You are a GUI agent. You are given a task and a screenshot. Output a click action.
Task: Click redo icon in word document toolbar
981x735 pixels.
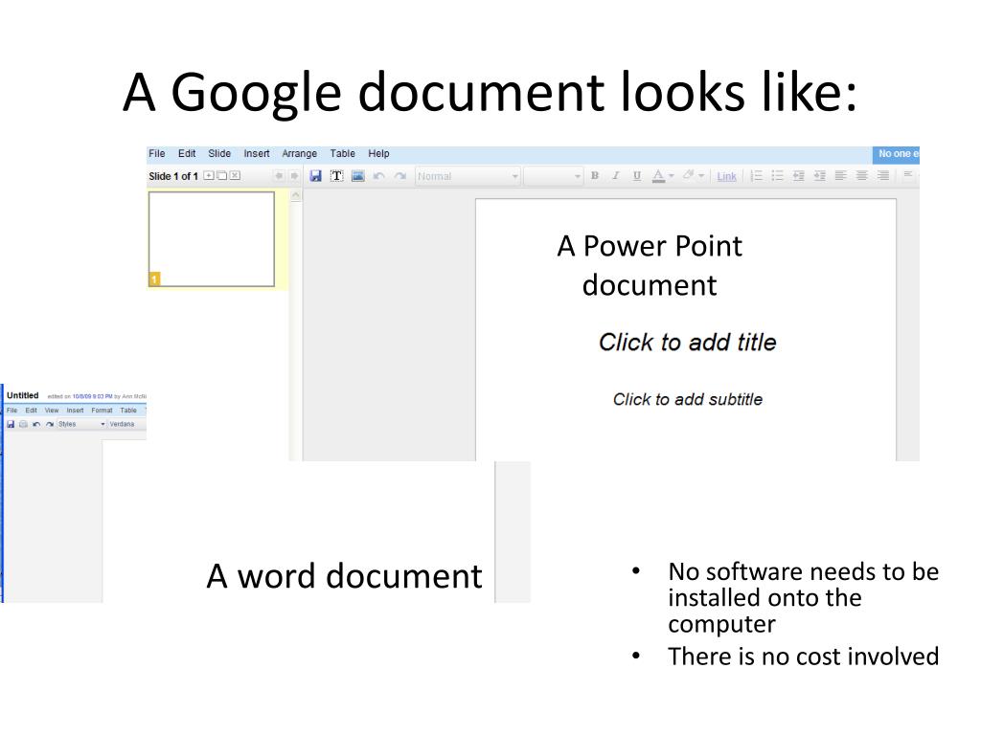coord(50,424)
